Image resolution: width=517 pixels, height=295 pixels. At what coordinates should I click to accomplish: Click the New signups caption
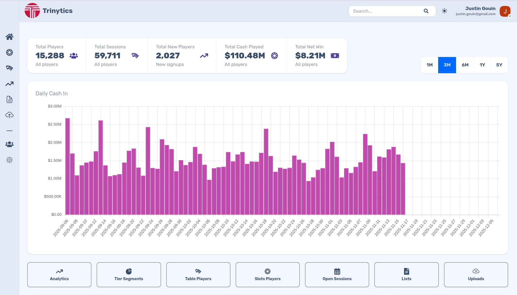[x=170, y=64]
